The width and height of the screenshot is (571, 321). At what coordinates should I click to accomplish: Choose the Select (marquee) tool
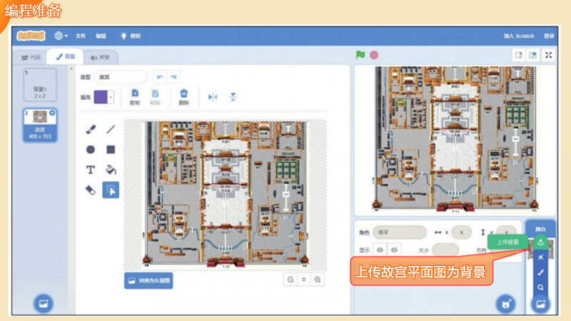coord(111,190)
